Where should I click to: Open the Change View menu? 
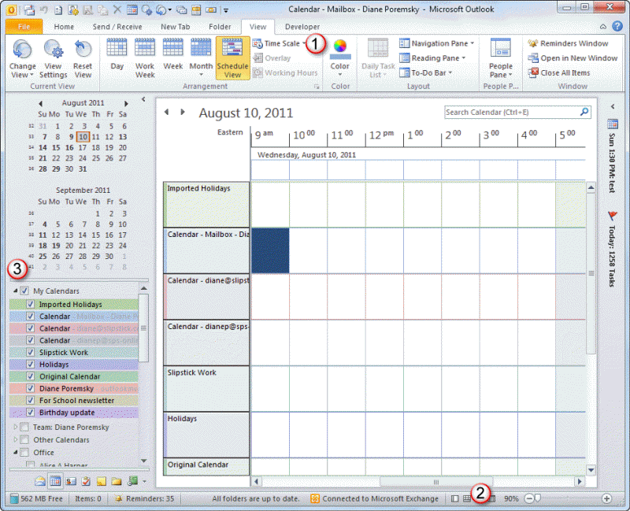click(22, 58)
